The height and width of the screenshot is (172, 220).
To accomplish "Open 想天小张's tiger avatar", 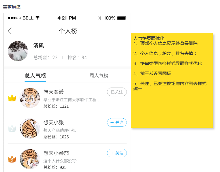I will [30, 128].
